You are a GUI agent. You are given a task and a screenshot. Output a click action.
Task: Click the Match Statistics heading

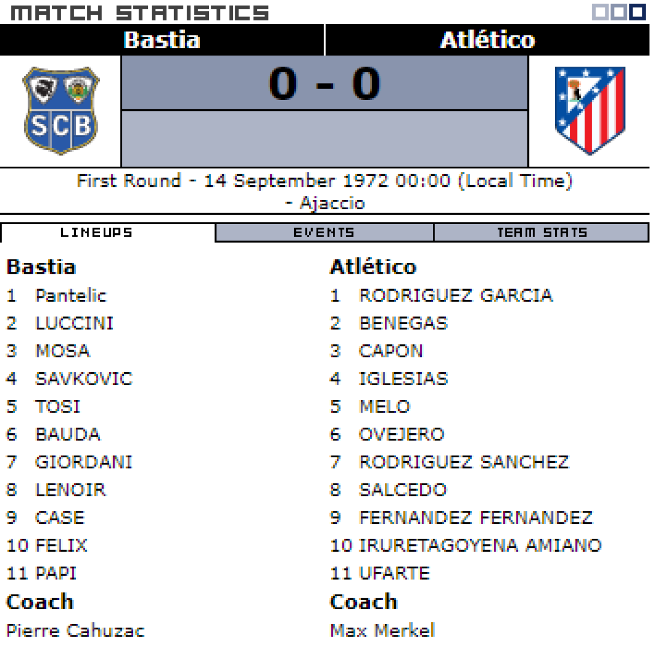pos(140,13)
